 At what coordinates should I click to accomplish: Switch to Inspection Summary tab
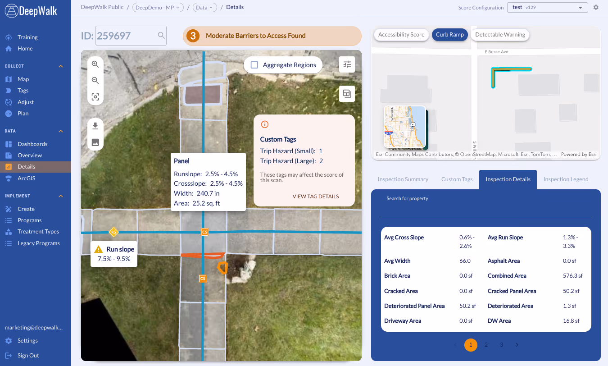point(403,179)
